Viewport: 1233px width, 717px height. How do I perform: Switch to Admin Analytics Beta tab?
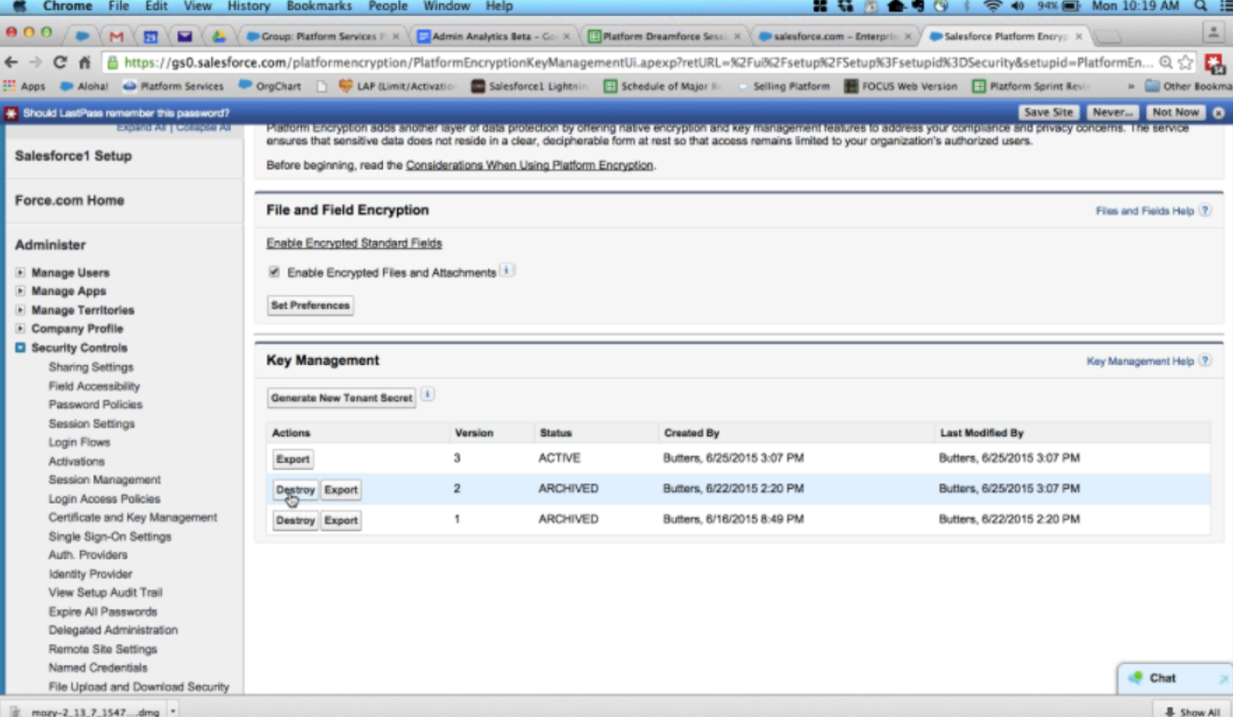point(494,36)
